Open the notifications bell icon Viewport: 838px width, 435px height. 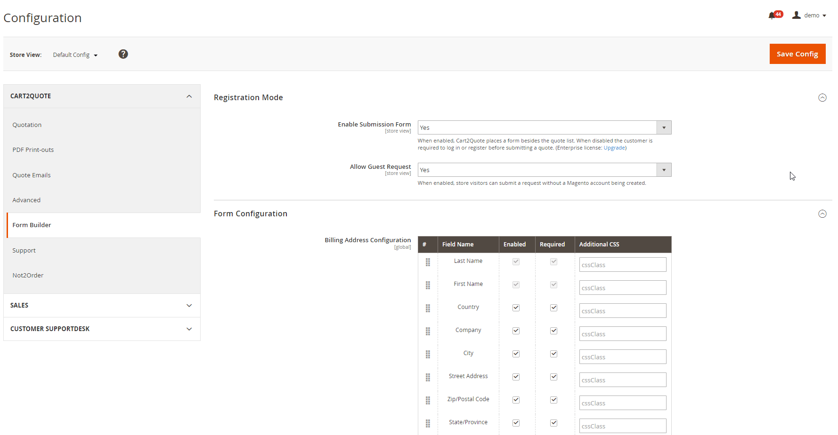[772, 16]
